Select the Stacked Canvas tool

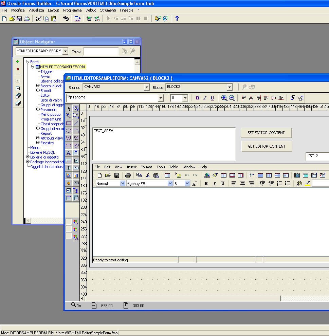pyautogui.click(x=76, y=198)
